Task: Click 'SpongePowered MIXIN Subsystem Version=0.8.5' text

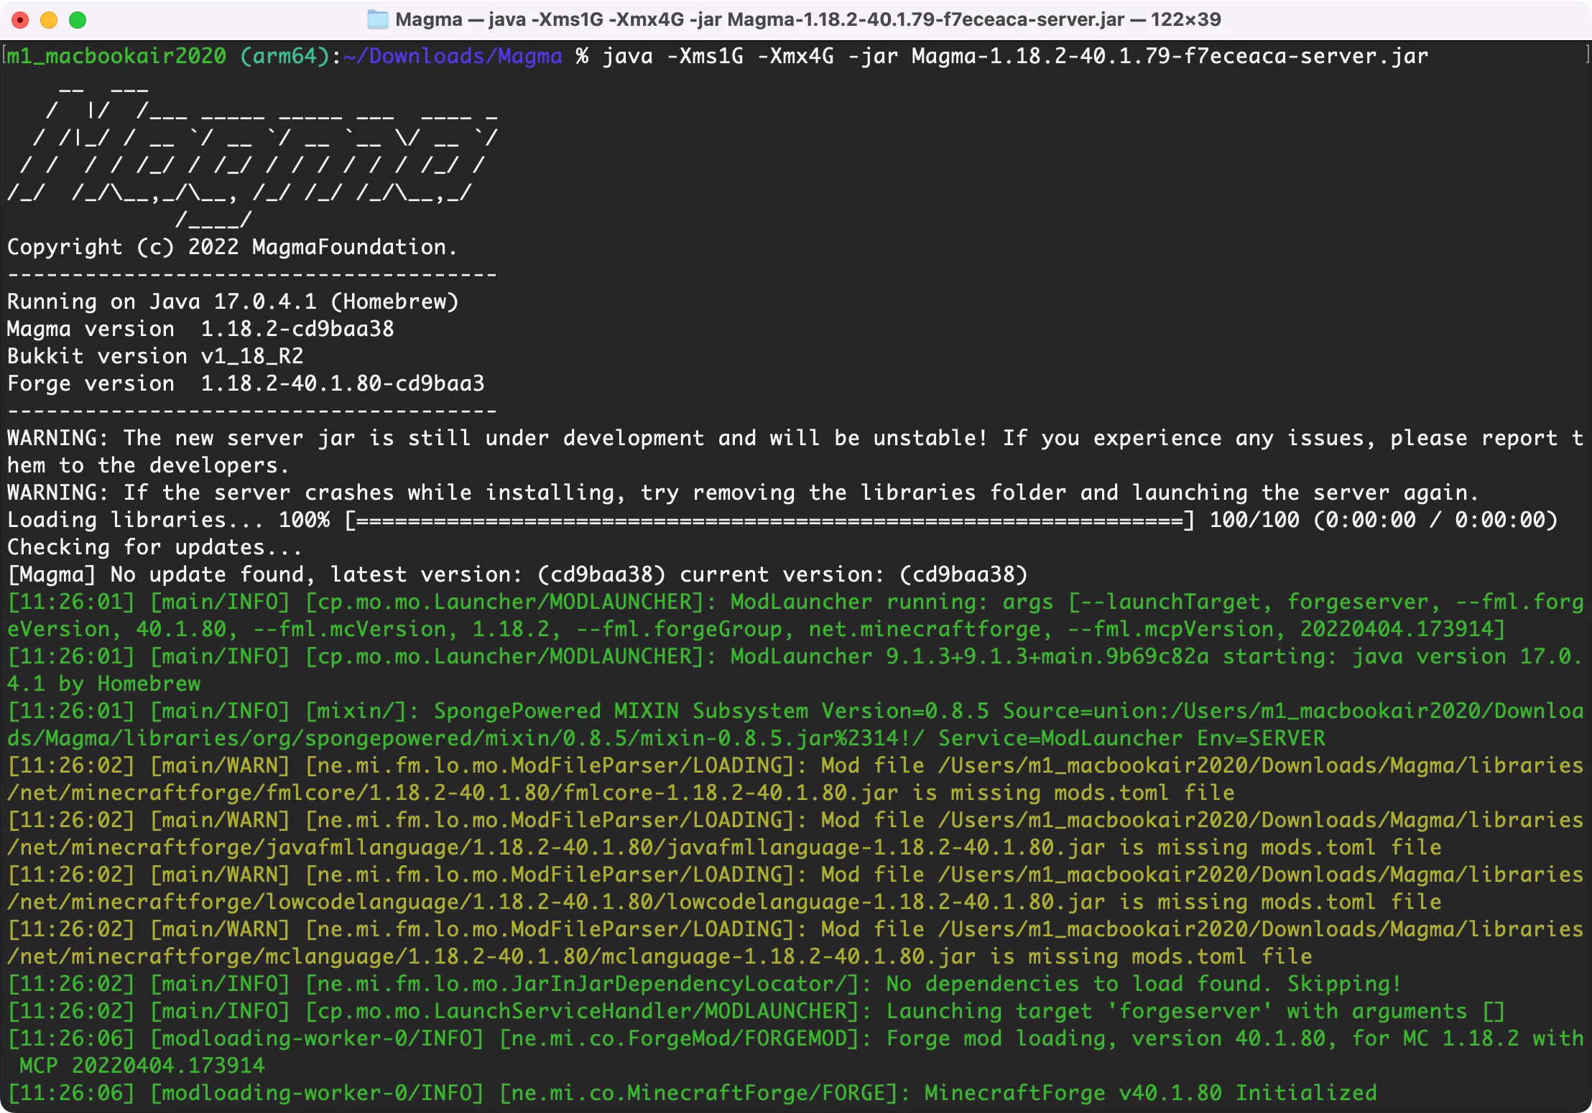Action: [711, 711]
